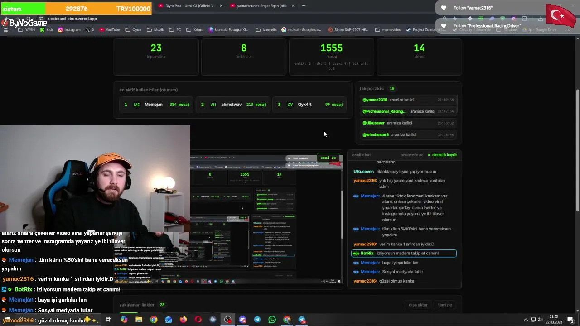Screen dimensions: 580x326
Task: Click the 'yakalanan linkler' heading
Action: [137, 305]
